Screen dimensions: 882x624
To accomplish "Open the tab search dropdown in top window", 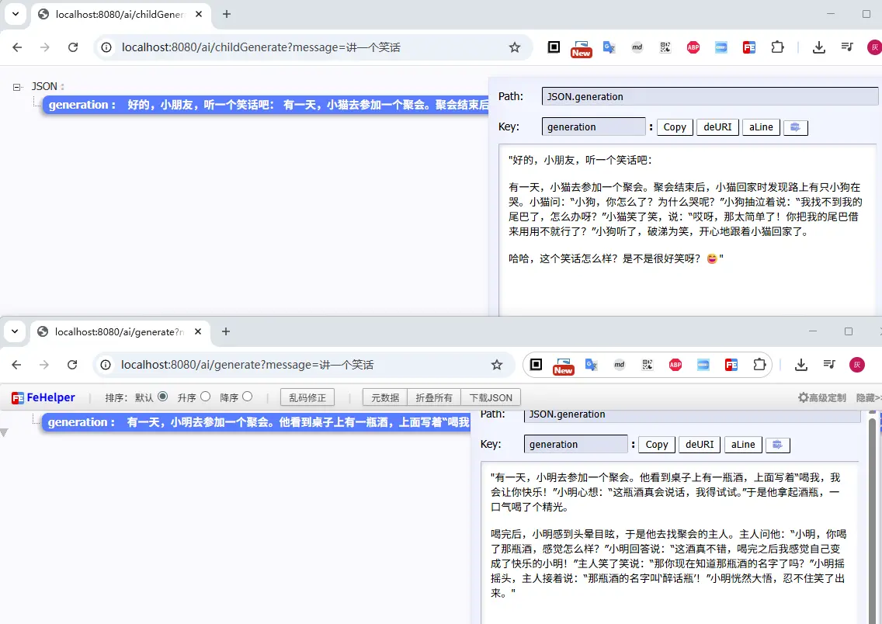I will click(x=15, y=14).
